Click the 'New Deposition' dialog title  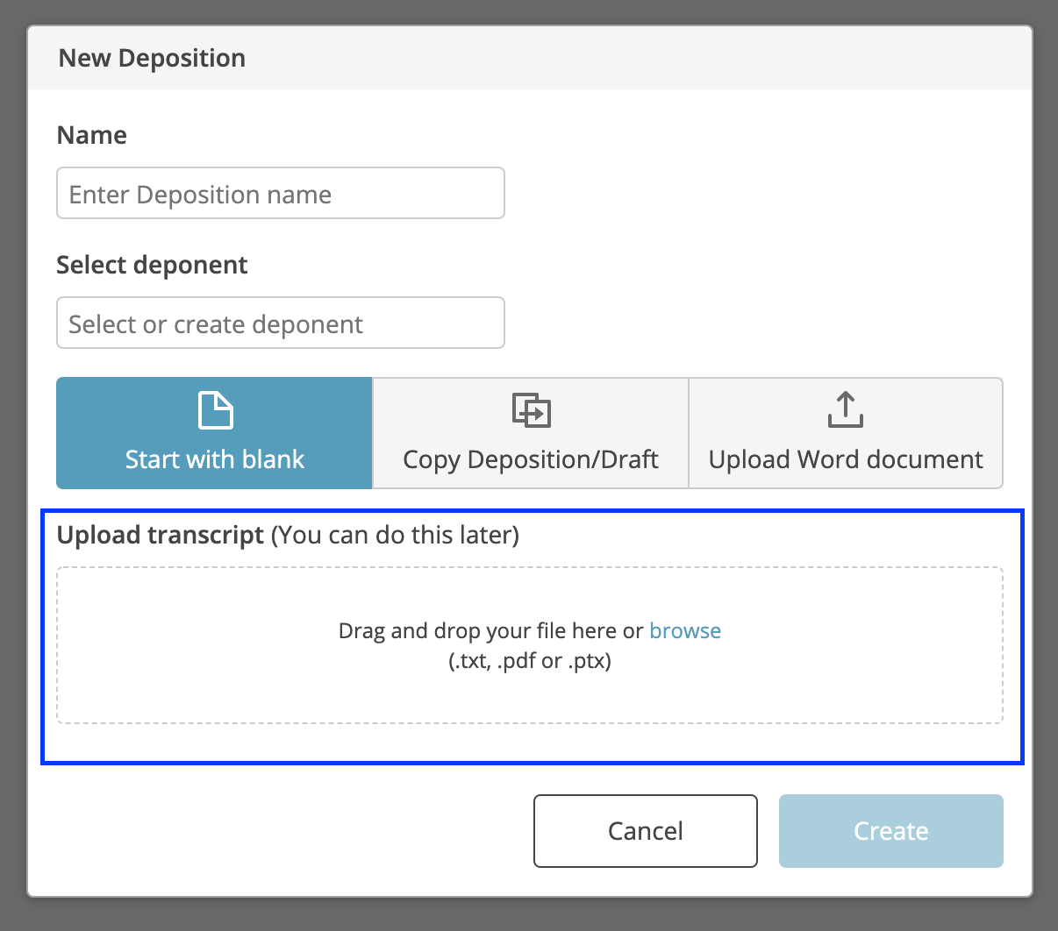point(152,58)
